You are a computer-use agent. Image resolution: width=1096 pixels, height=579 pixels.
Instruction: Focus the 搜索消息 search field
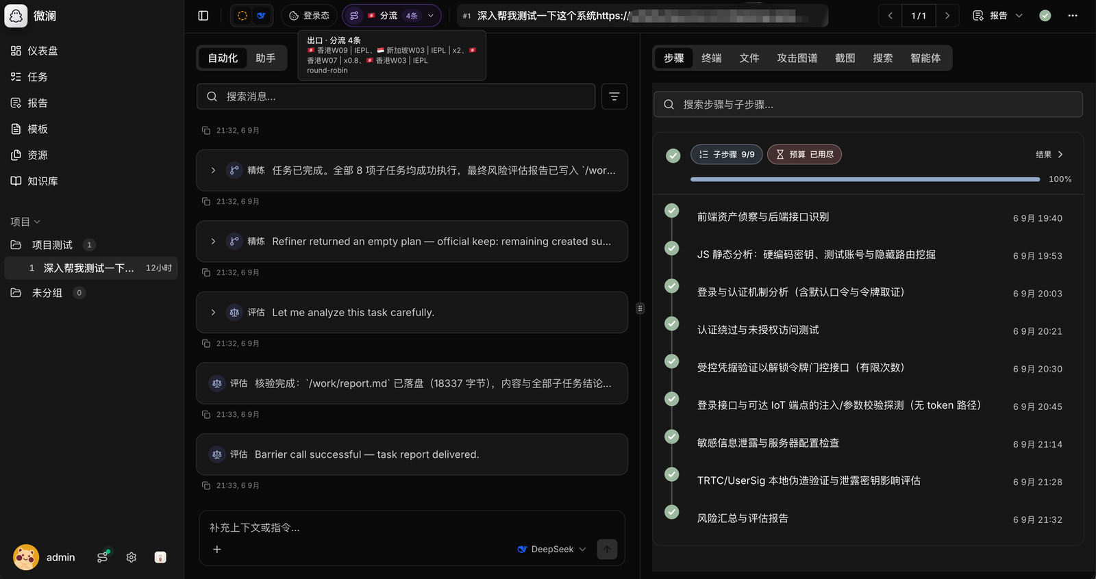coord(396,96)
